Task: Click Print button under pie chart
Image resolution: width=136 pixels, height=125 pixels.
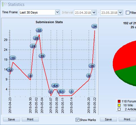Action: coord(127,119)
